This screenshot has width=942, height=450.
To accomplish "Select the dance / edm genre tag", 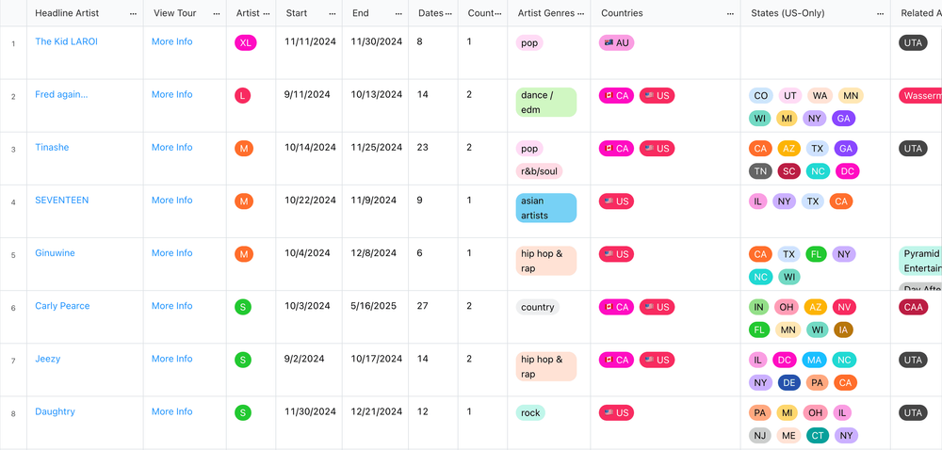I will point(546,102).
